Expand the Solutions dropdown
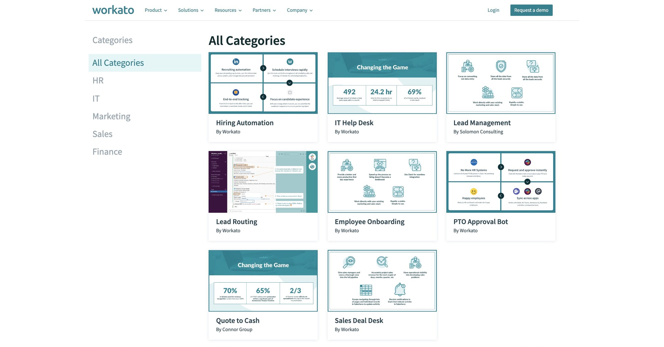Image resolution: width=664 pixels, height=347 pixels. coord(190,10)
